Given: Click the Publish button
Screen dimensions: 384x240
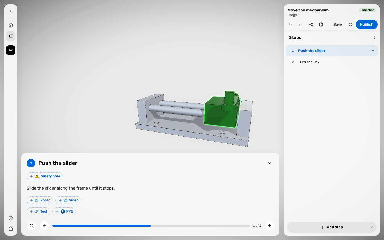Looking at the screenshot, I should coord(367,25).
